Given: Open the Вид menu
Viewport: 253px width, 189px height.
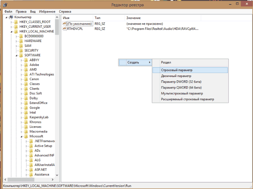Looking at the screenshot, I should [33, 11].
